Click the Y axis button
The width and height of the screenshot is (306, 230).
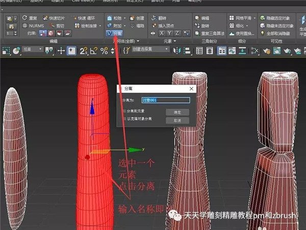coord(169,33)
